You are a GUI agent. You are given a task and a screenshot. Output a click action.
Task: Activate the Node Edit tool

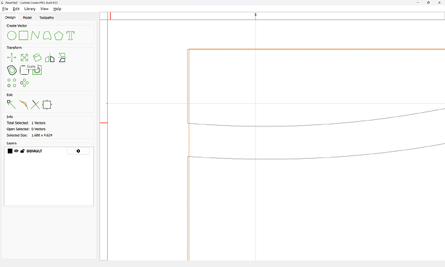[x=12, y=104]
